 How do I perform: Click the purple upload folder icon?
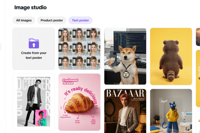coord(34,43)
